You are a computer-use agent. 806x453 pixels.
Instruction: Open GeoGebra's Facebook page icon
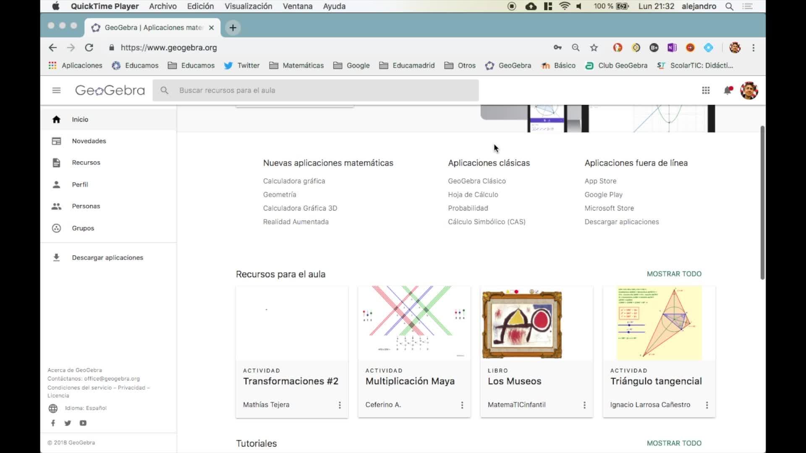coord(53,423)
